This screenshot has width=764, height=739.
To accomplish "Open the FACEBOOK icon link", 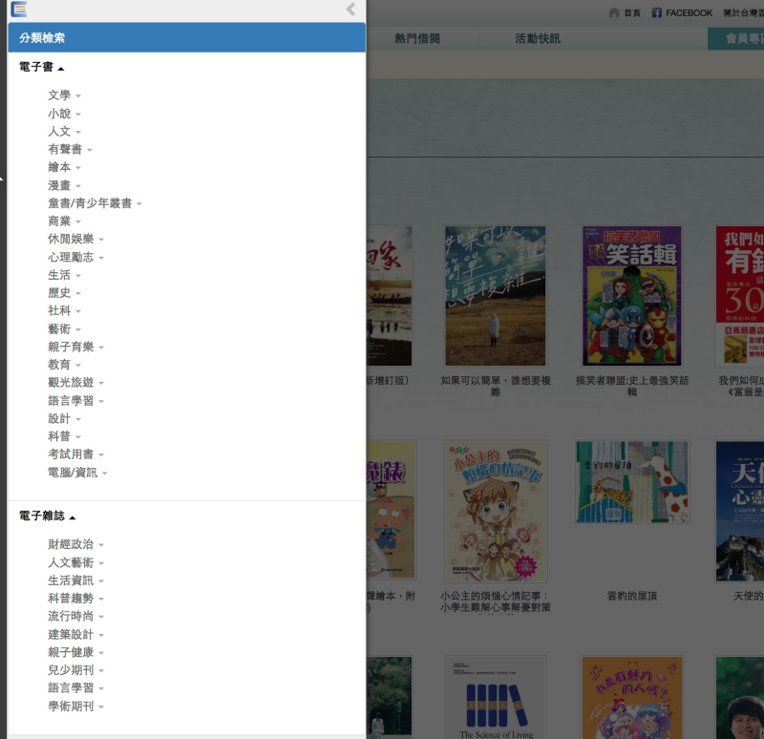I will 682,13.
